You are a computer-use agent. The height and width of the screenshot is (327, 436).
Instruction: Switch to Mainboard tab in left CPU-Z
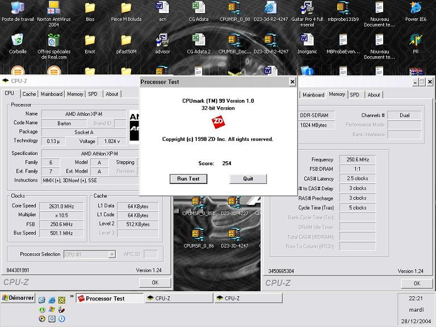(x=52, y=94)
